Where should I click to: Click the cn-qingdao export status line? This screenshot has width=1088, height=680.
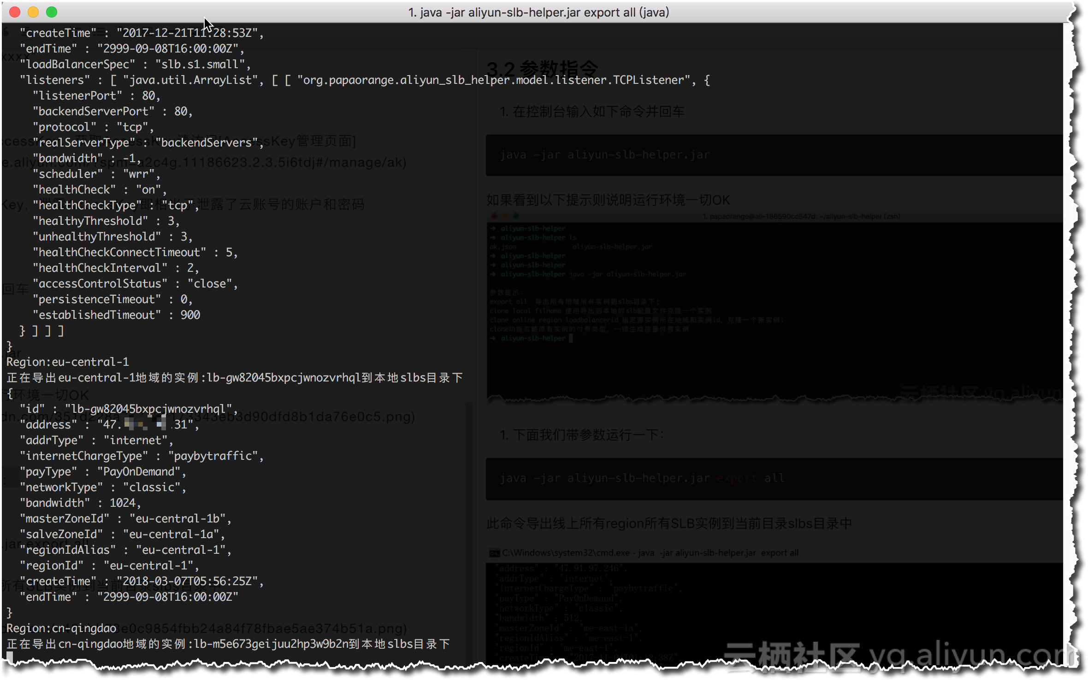point(228,644)
